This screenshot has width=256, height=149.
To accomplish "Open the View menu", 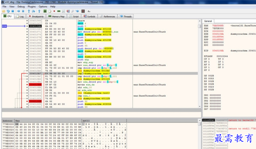I will (x=12, y=6).
